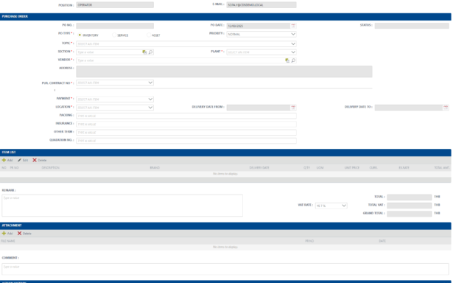
Task: Click the Remark text area
Action: [x=122, y=205]
